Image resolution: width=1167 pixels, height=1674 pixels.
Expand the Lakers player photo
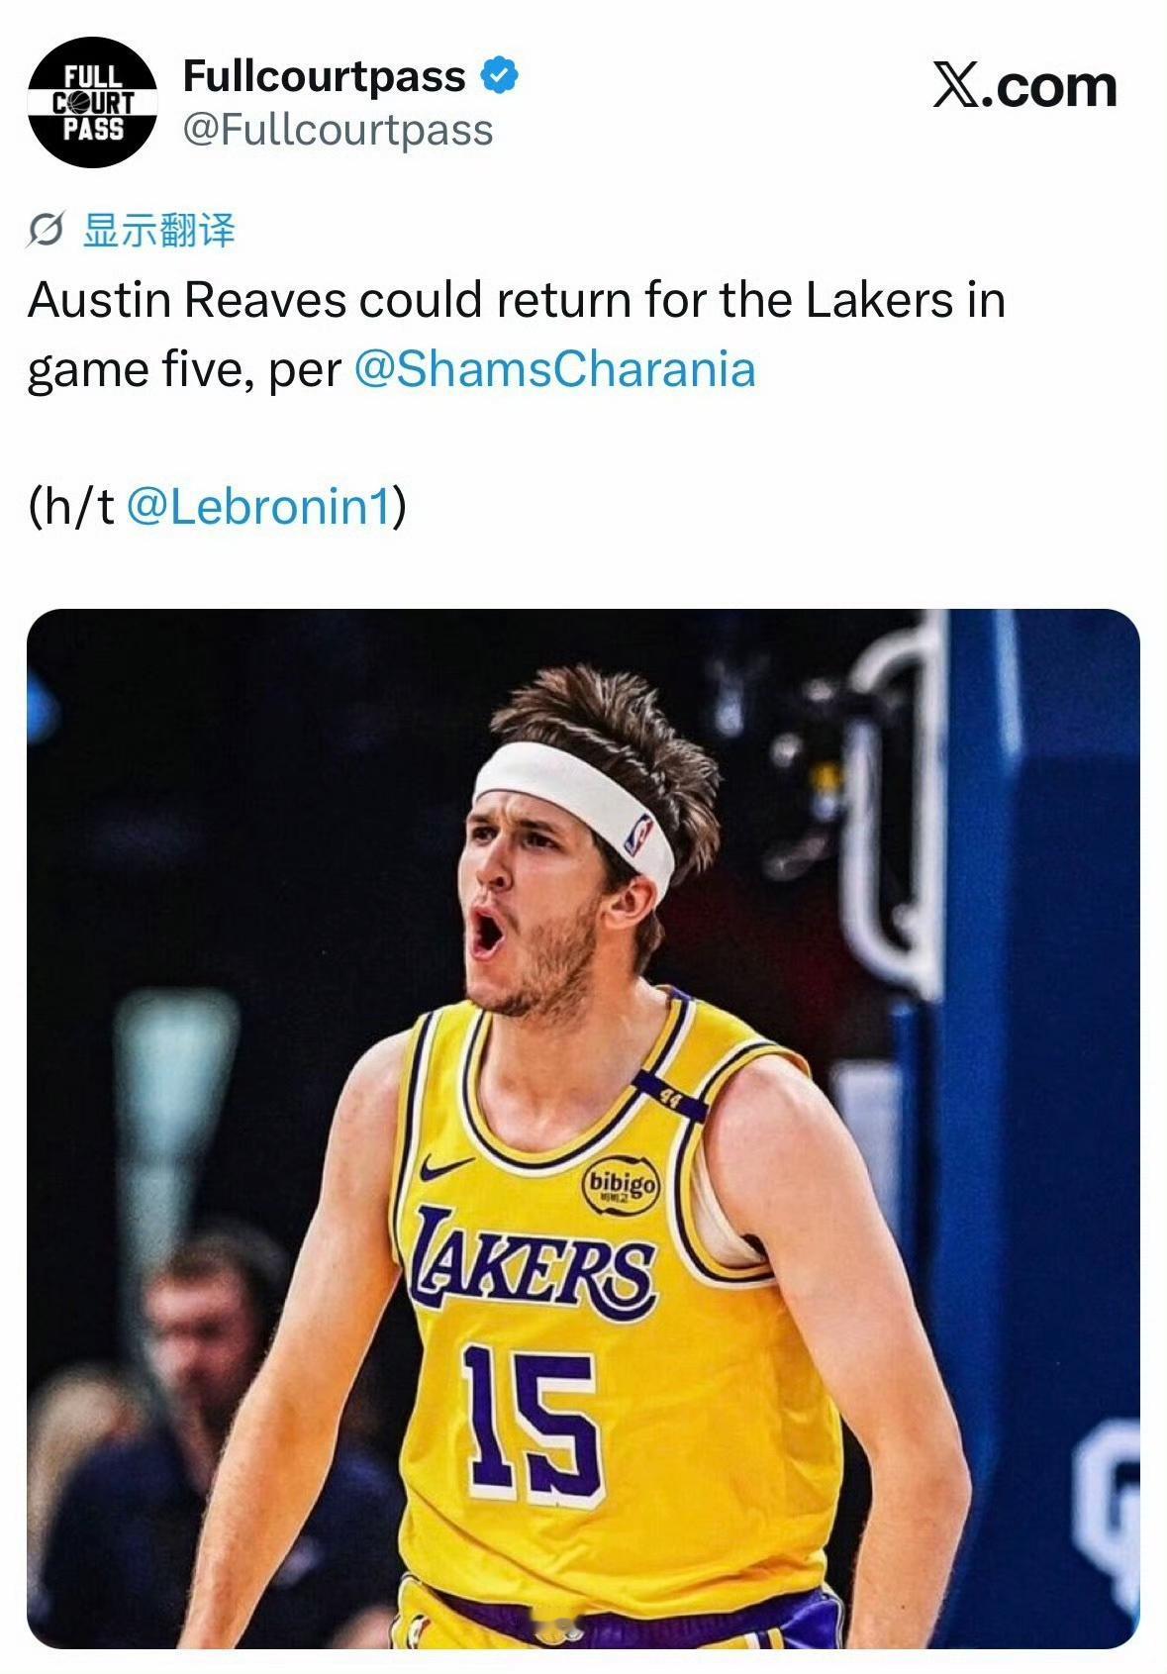click(x=583, y=1129)
